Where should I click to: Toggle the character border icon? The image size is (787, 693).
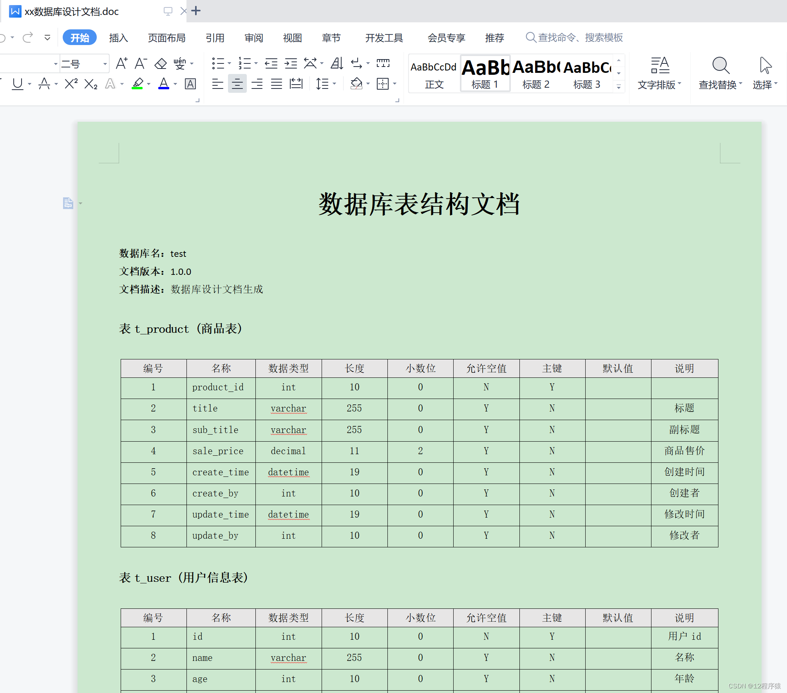pos(190,84)
